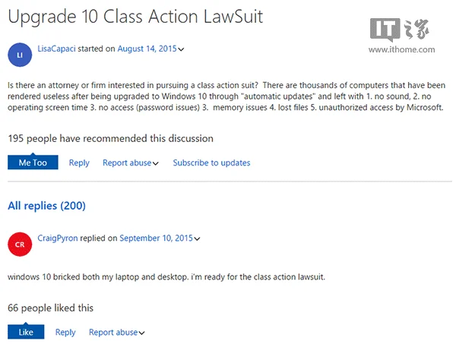Click the 195 people have recommended text

110,138
